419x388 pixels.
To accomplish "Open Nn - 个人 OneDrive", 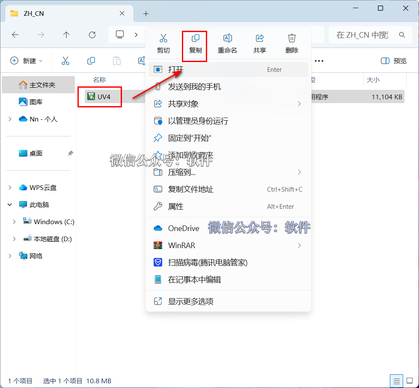I will (x=38, y=119).
